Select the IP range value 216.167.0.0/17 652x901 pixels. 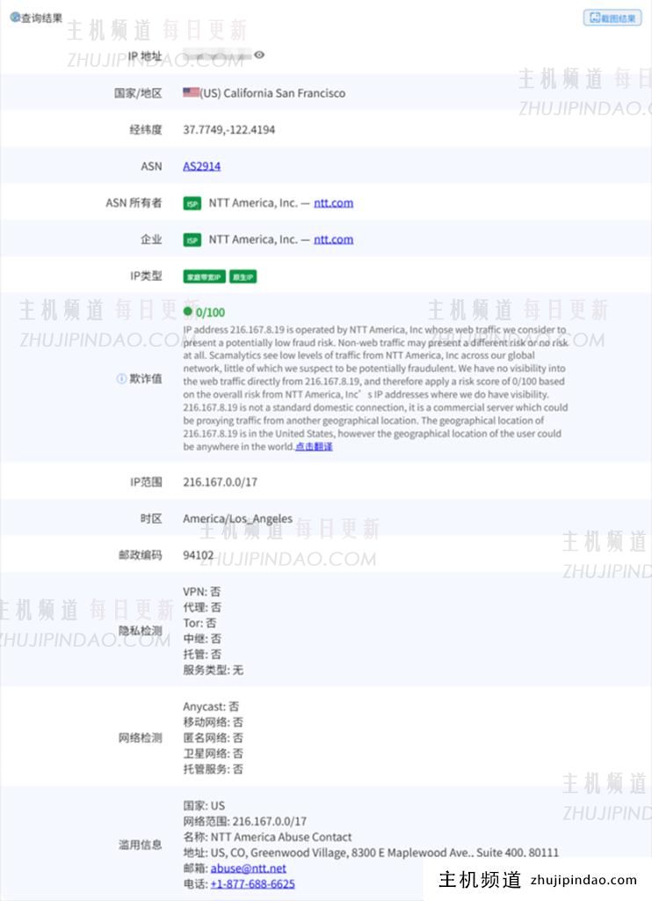coord(220,482)
